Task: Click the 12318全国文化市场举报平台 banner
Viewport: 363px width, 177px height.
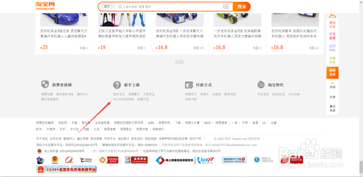Action: (66, 169)
